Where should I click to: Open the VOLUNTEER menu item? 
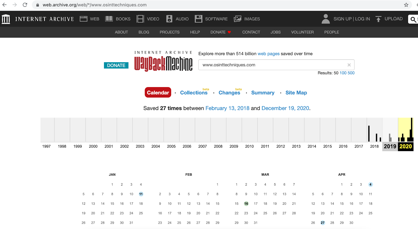[x=303, y=32]
